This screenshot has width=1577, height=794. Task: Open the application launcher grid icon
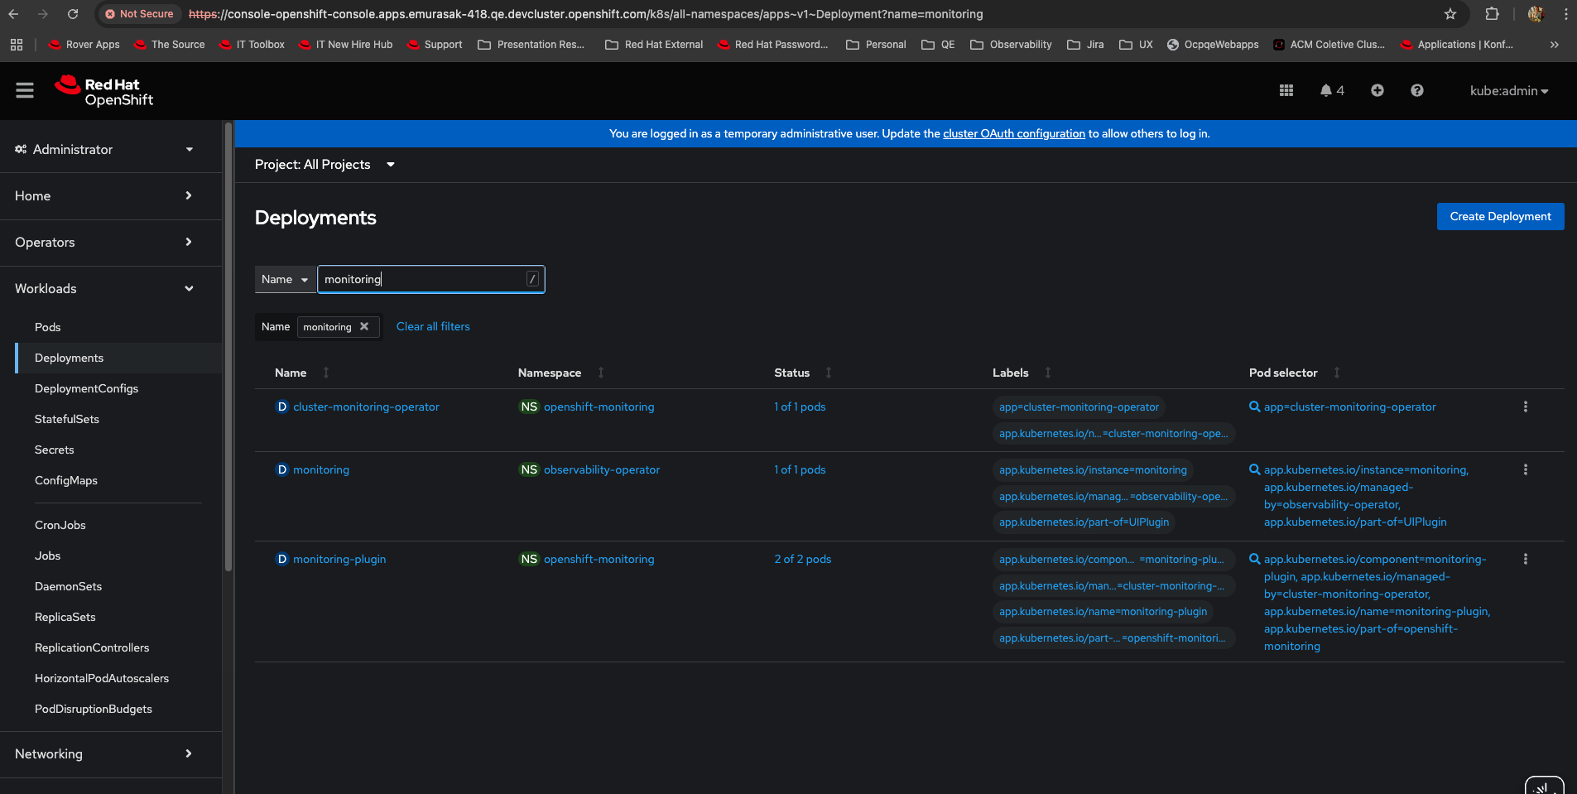(x=1286, y=91)
